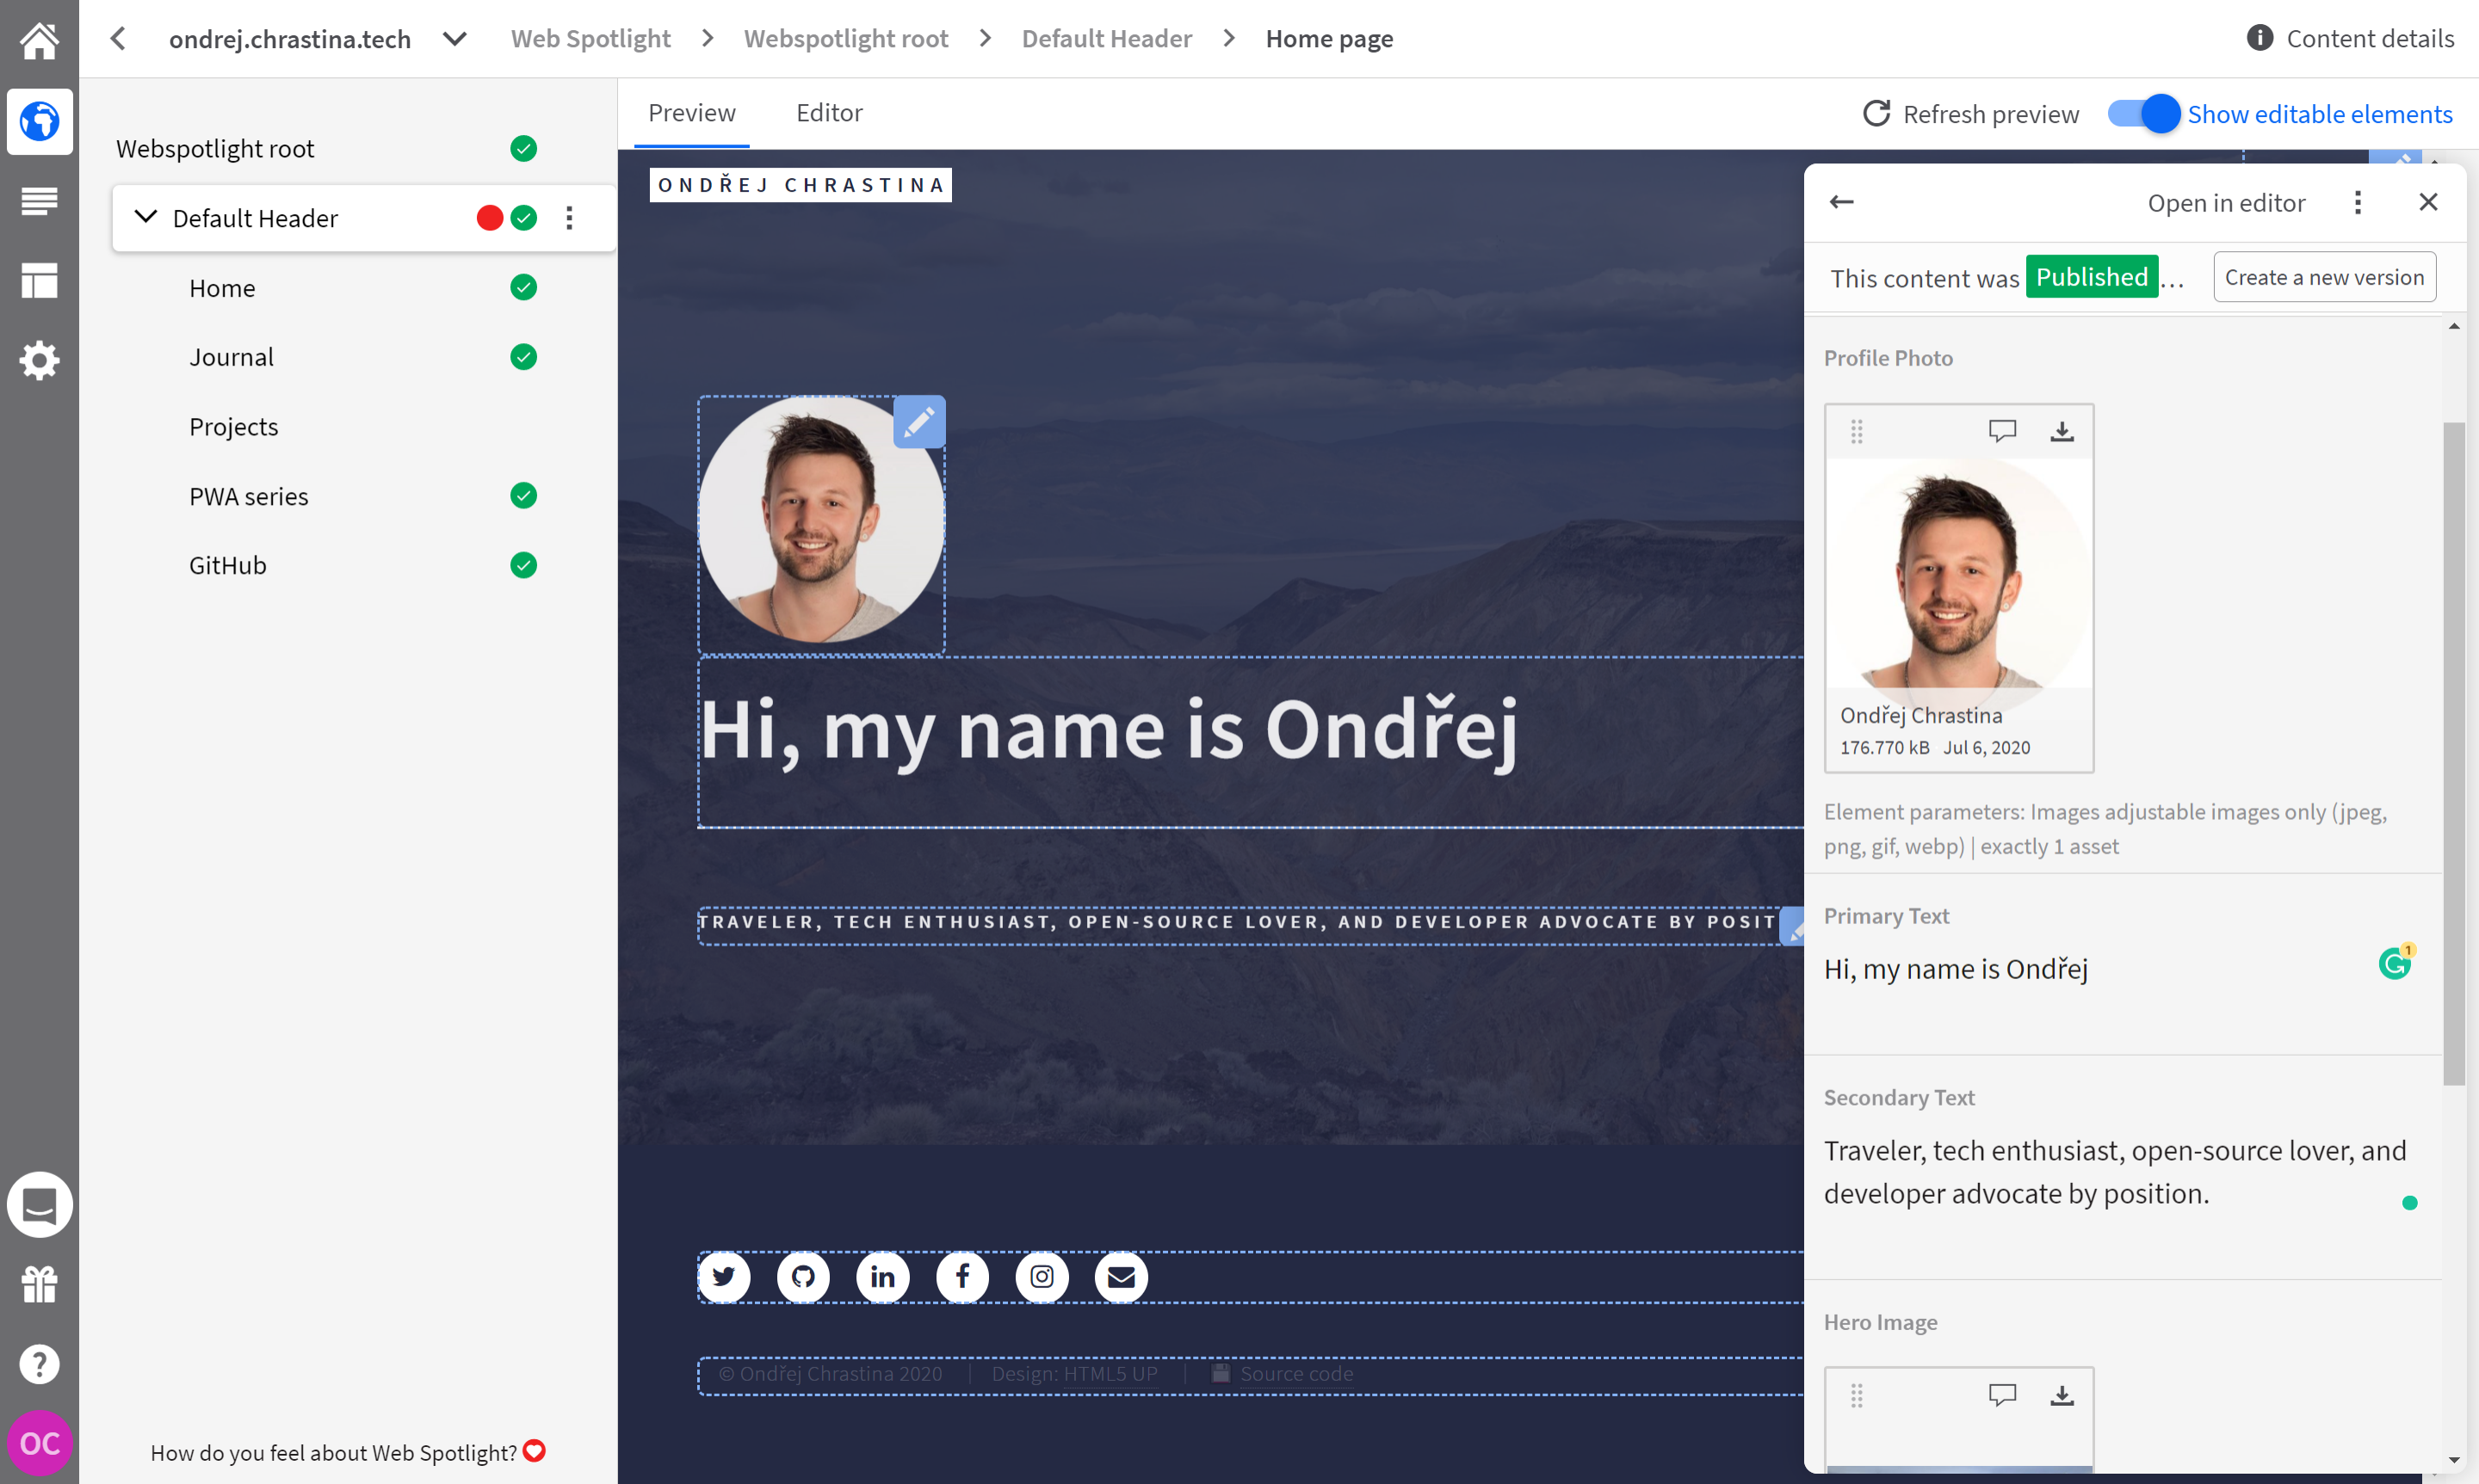Screen dimensions: 2479x1484
Task: Open the ondrej.chrastina.tech project dropdown
Action: pyautogui.click(x=455, y=39)
